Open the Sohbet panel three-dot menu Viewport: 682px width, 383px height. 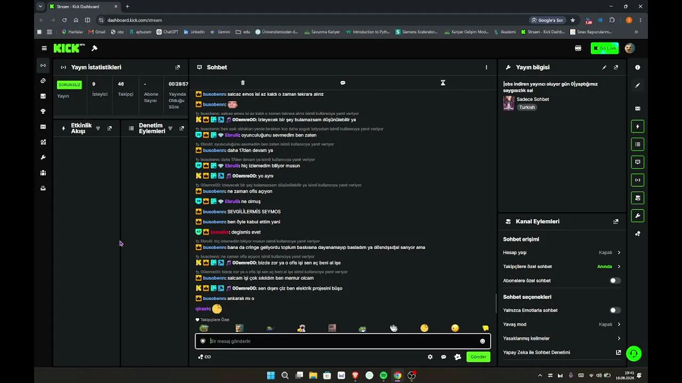click(x=486, y=68)
